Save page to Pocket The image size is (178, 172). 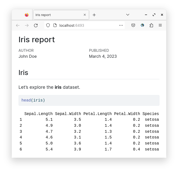click(133, 25)
